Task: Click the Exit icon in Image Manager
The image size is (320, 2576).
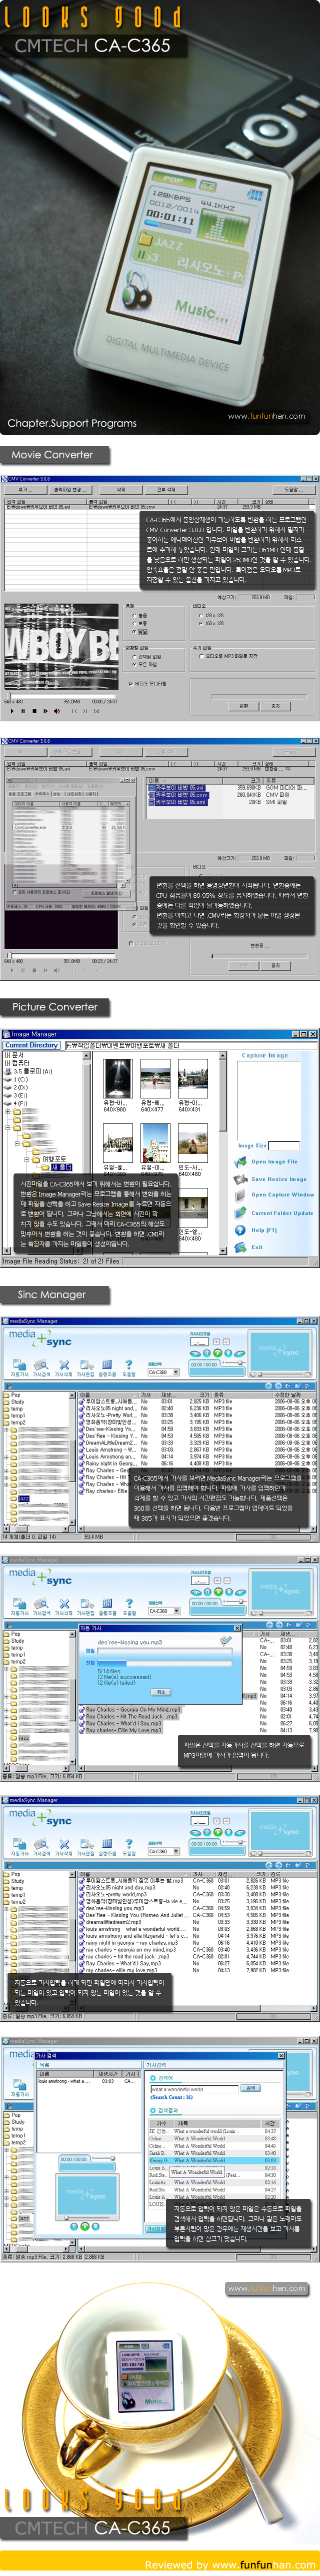Action: coord(241,1247)
